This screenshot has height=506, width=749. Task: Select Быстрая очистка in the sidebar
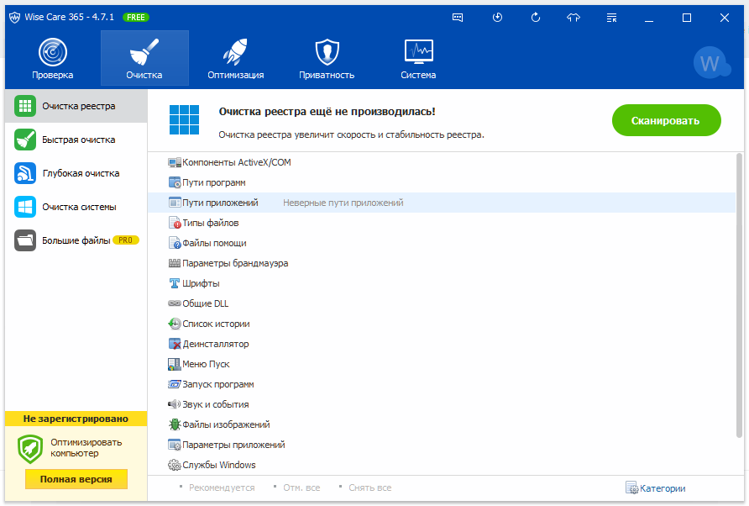[78, 140]
